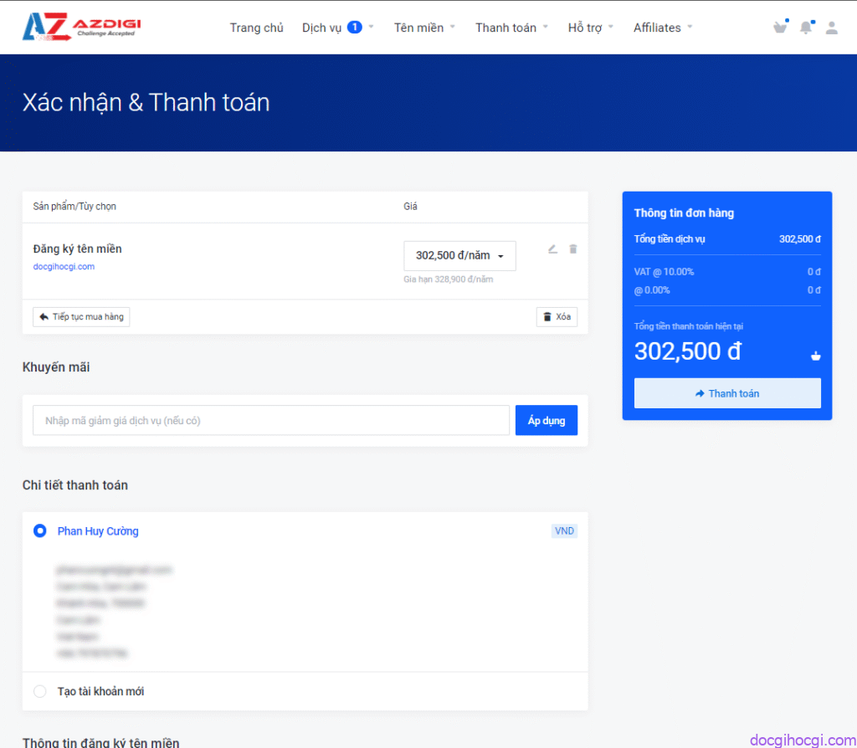Click the VAT @ 10.00% line

click(x=727, y=272)
